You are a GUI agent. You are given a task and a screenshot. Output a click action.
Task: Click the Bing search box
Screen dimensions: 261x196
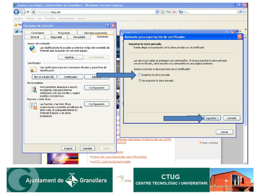click(x=208, y=12)
